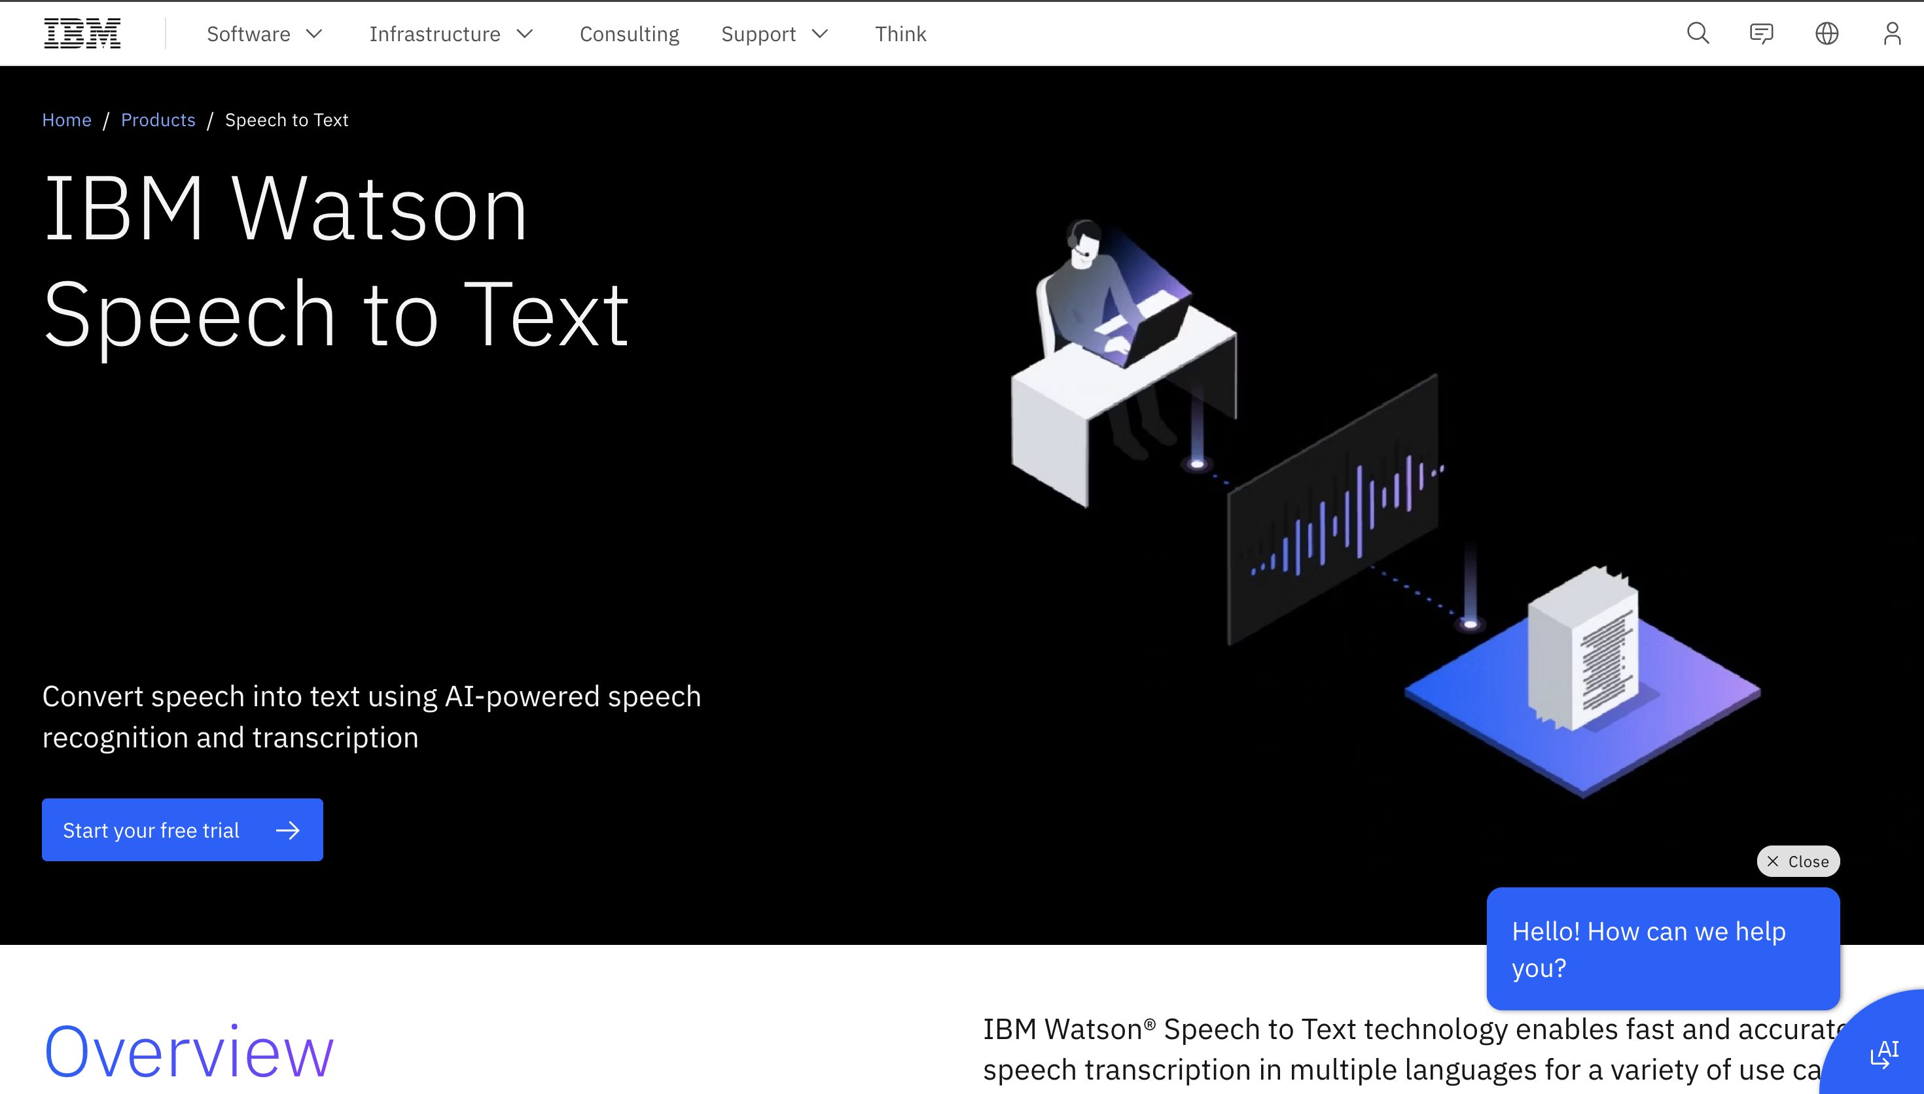
Task: Expand the Software menu chevron
Action: coord(314,34)
